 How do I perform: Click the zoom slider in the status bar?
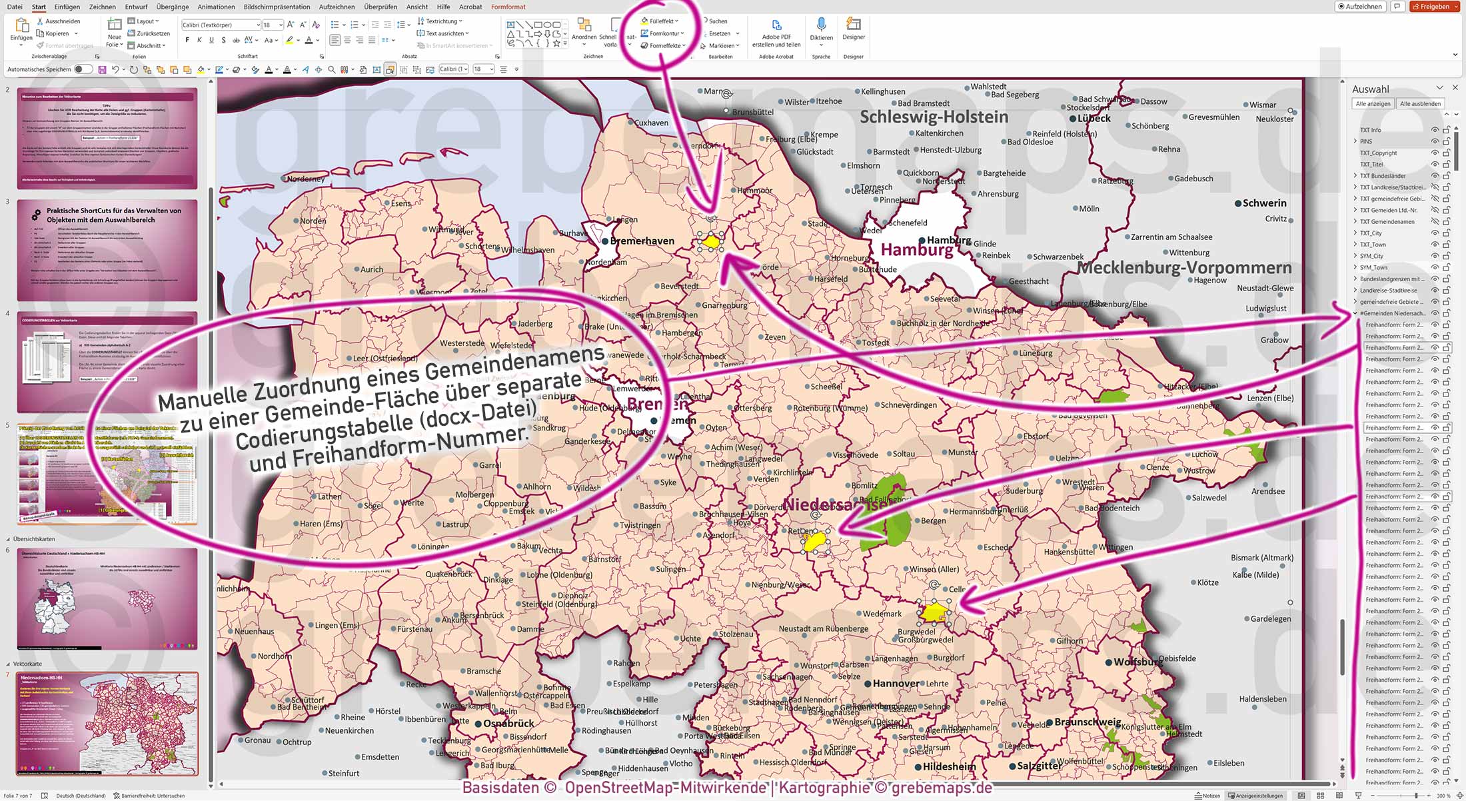coord(1416,795)
